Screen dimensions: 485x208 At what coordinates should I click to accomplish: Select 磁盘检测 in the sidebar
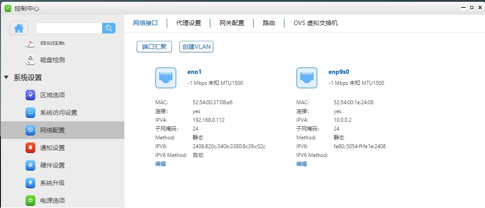(52, 60)
